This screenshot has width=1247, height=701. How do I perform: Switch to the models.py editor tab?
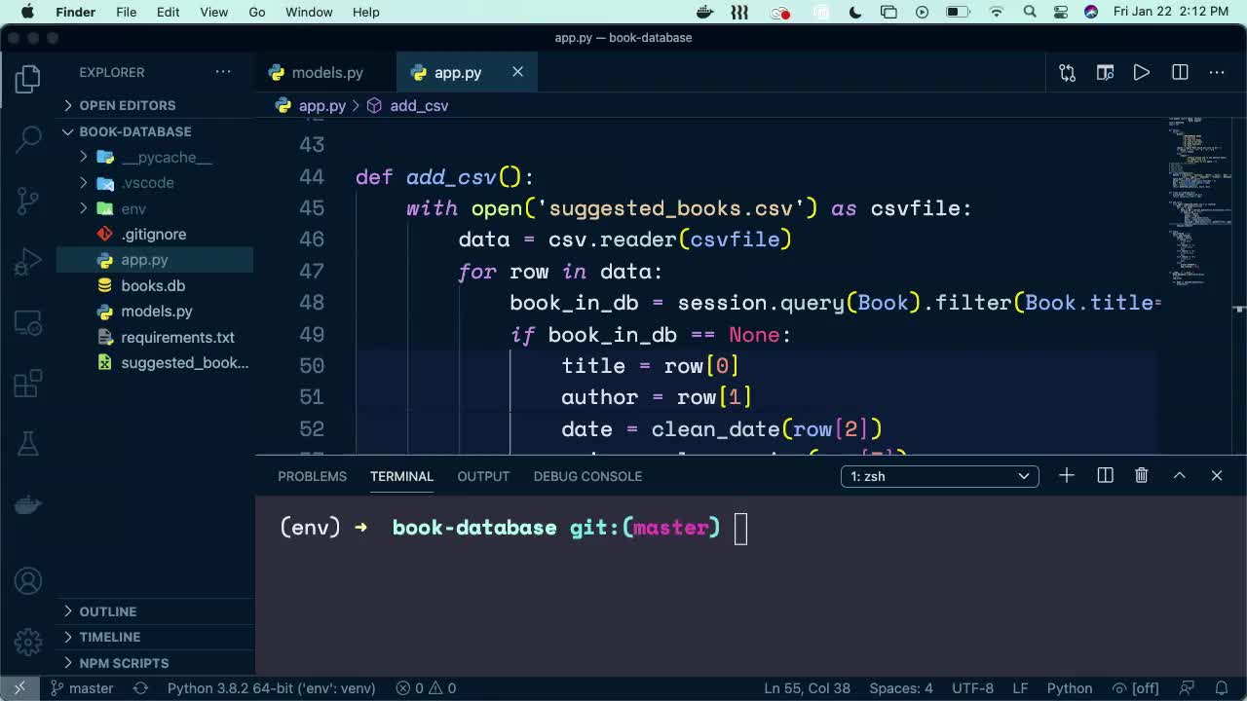pos(326,72)
